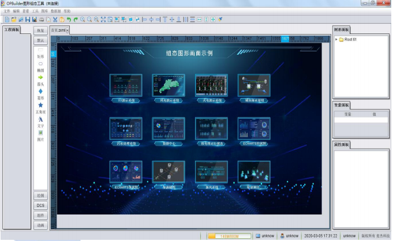The height and width of the screenshot is (241, 393).
Task: Open the 图库 menu
Action: pos(44,11)
